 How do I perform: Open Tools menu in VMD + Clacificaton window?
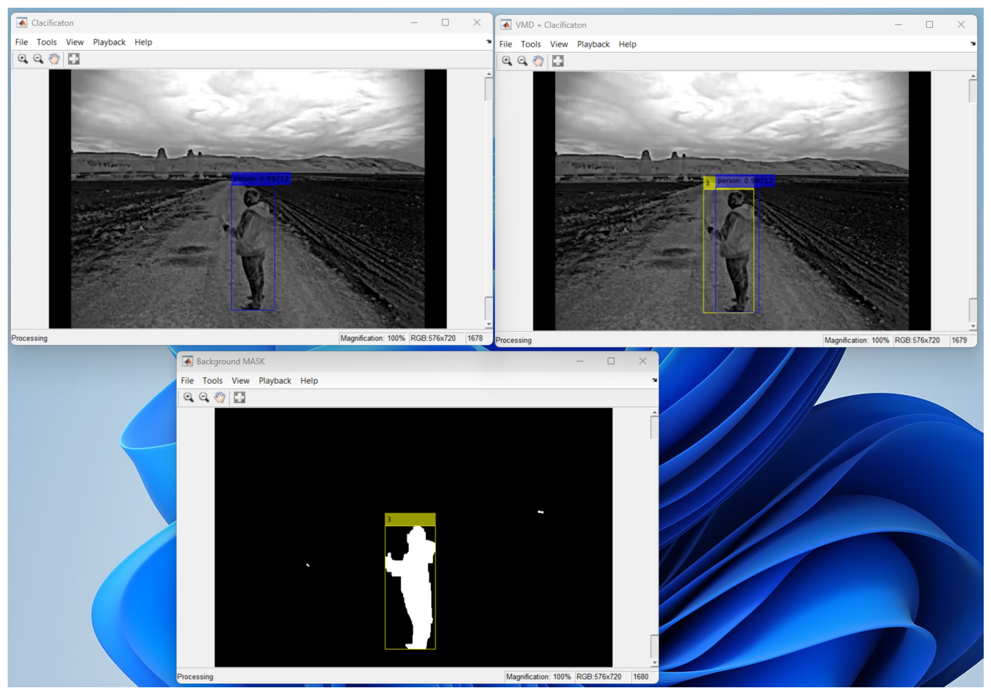click(x=530, y=44)
